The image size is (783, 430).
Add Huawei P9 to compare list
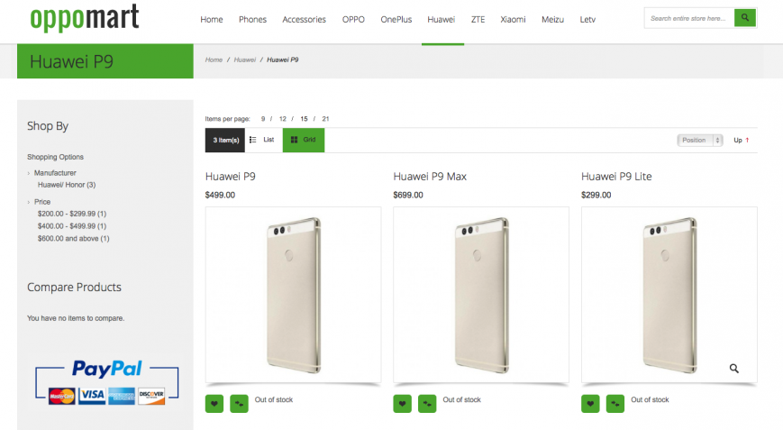point(239,404)
